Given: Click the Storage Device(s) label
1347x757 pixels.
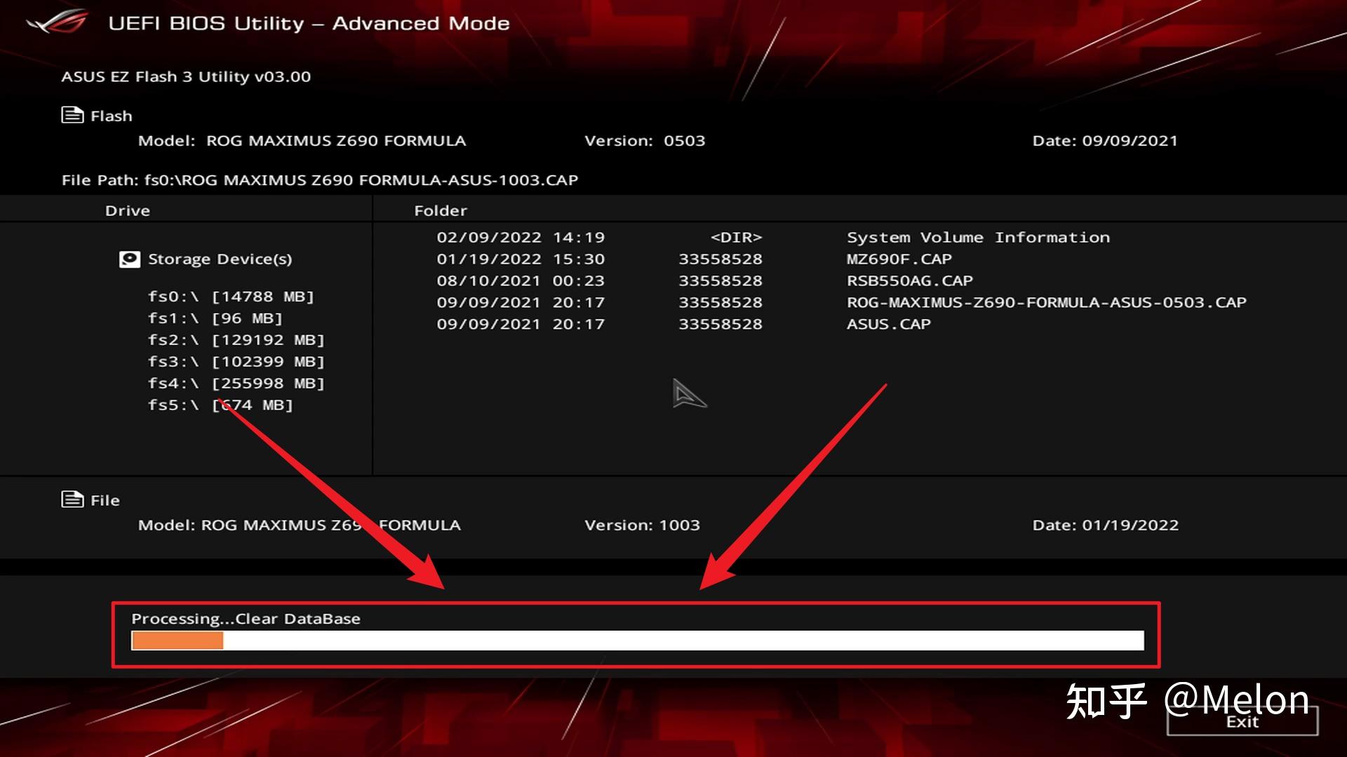Looking at the screenshot, I should pos(220,259).
